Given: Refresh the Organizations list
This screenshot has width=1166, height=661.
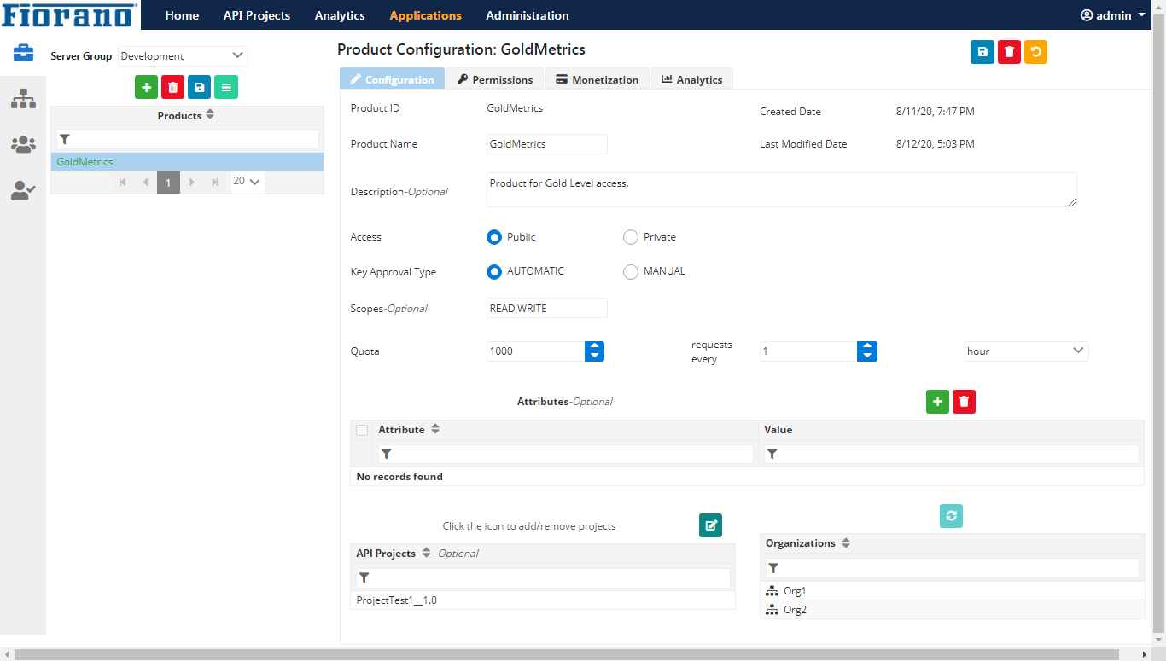Looking at the screenshot, I should tap(951, 516).
